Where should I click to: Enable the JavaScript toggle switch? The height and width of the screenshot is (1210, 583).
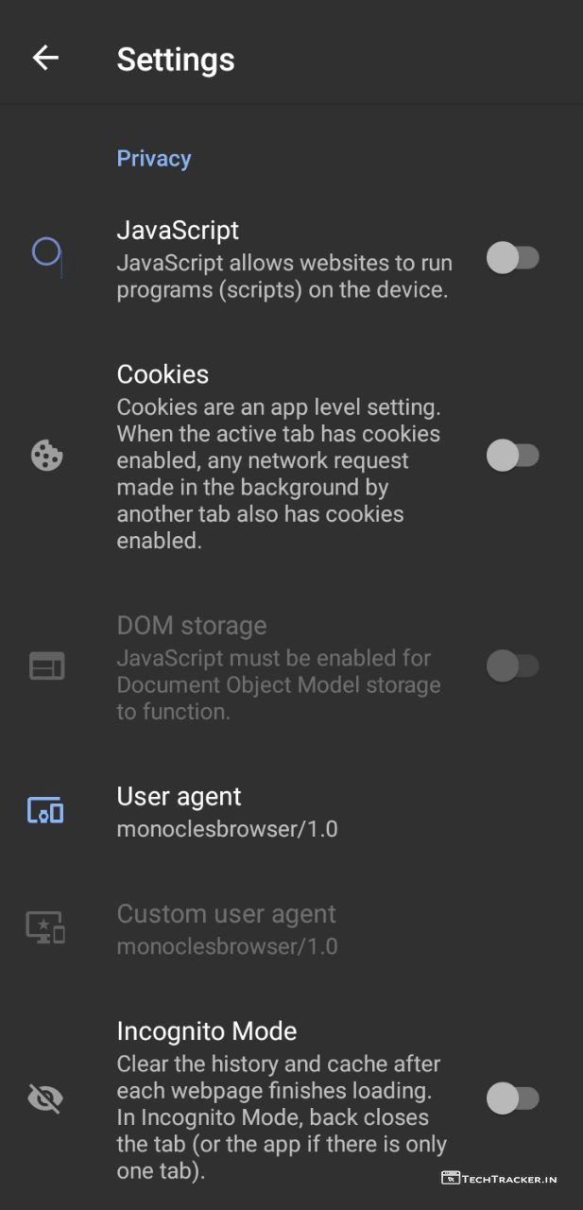coord(512,258)
